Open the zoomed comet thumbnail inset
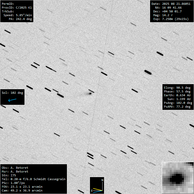The image size is (194, 194). (x=178, y=178)
